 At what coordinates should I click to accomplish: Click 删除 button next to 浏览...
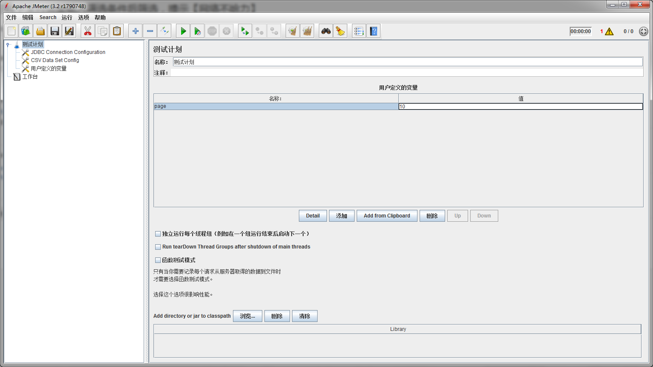pyautogui.click(x=277, y=316)
